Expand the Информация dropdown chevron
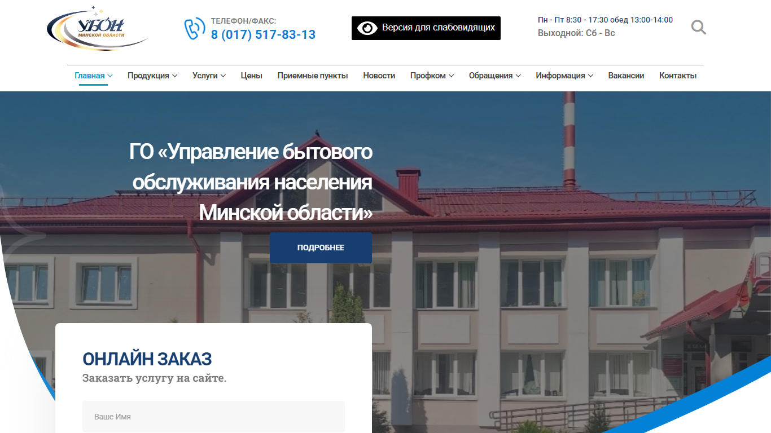This screenshot has width=771, height=433. (590, 76)
